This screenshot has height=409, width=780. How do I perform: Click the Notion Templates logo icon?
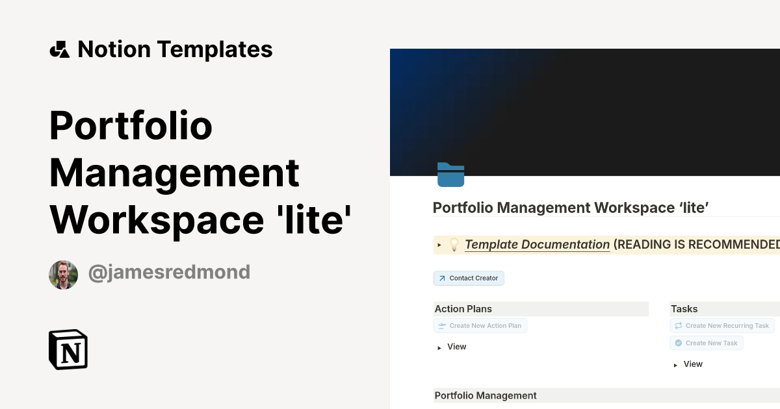click(x=59, y=49)
